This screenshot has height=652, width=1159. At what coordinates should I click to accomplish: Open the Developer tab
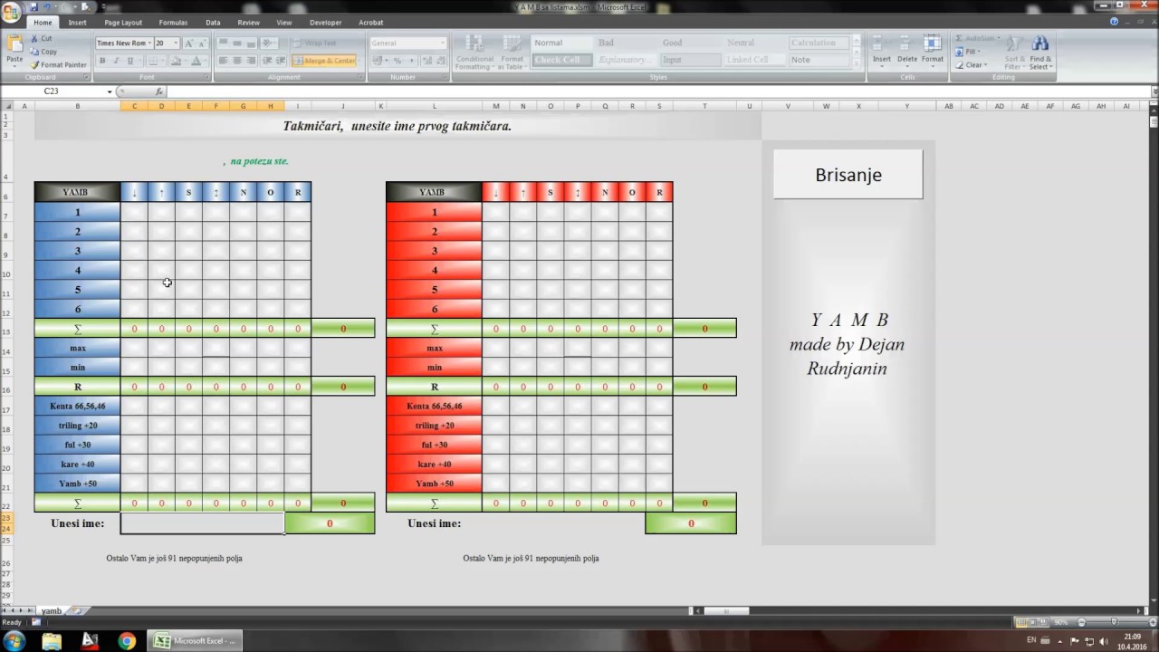[326, 23]
